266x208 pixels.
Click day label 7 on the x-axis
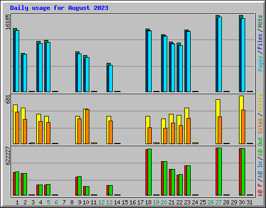64,202
